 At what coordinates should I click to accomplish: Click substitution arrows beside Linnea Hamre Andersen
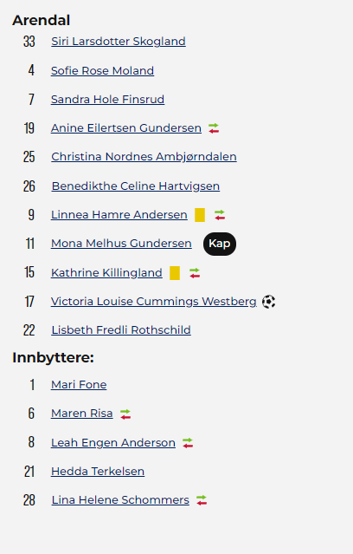pyautogui.click(x=220, y=215)
